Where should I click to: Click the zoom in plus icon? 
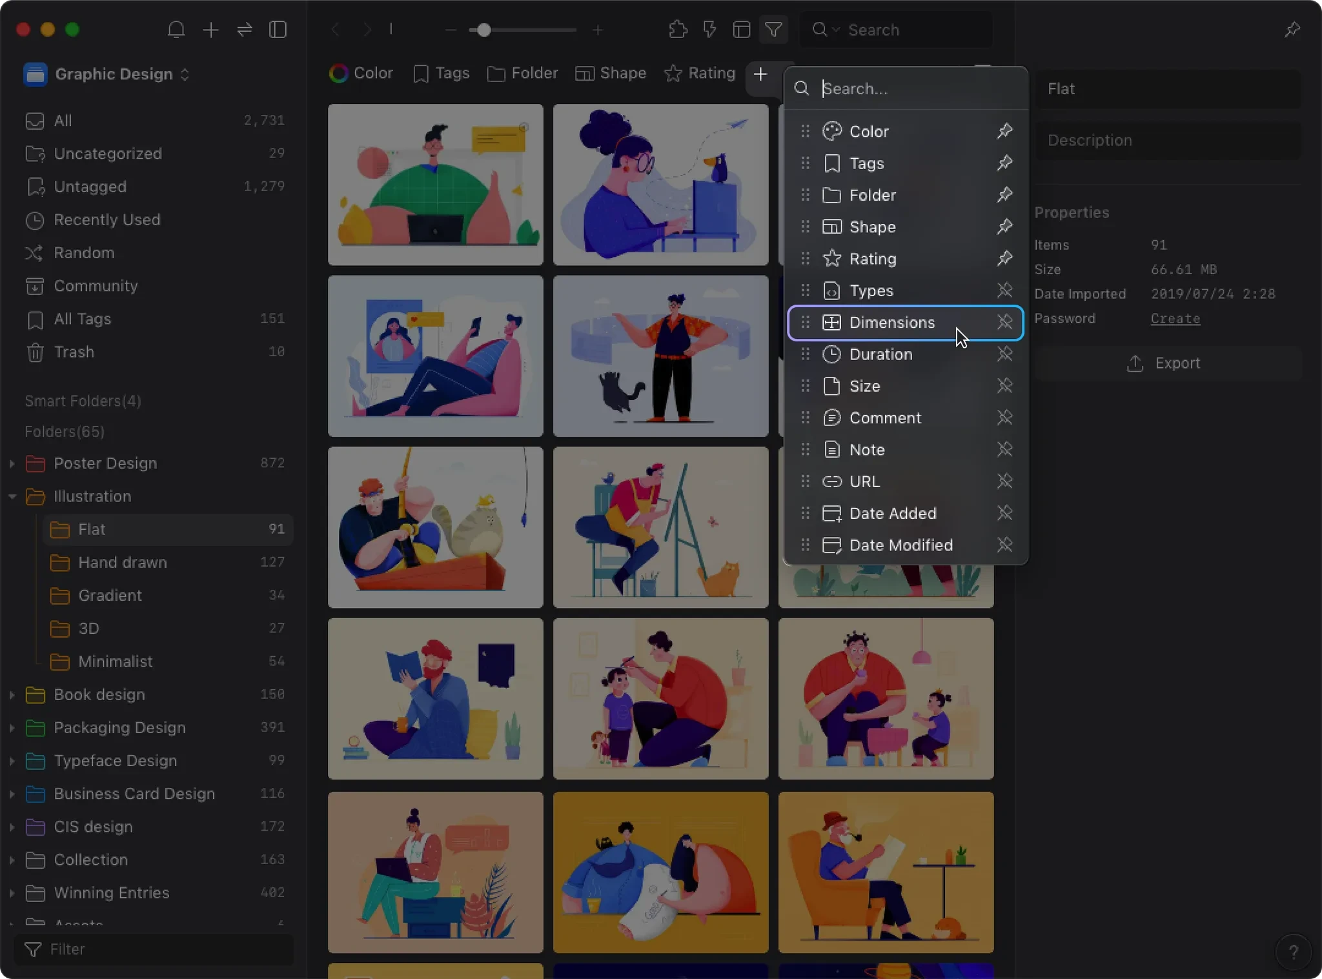point(598,30)
